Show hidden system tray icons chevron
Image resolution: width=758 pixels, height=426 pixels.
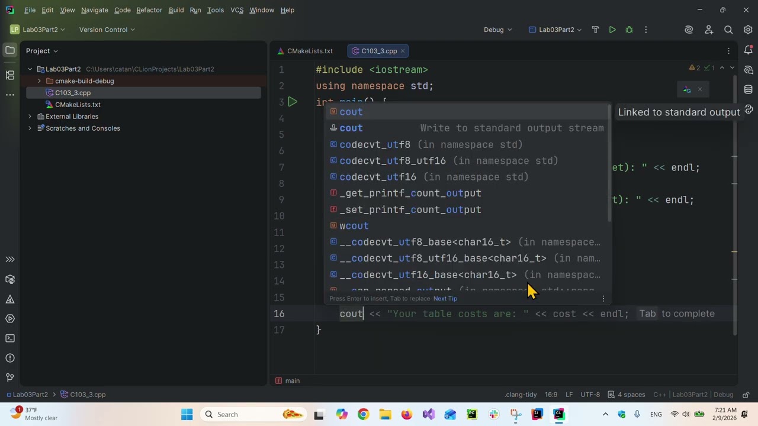coord(605,414)
